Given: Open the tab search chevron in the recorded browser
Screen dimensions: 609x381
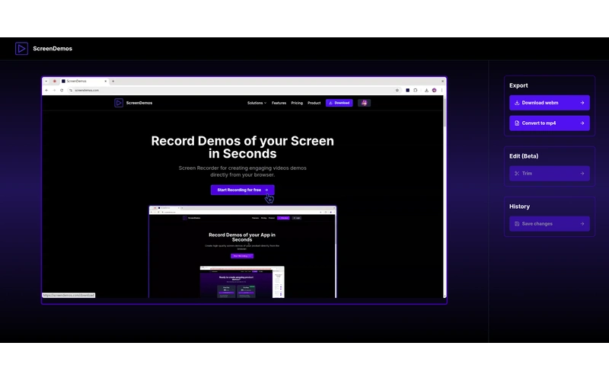Looking at the screenshot, I should coord(46,82).
